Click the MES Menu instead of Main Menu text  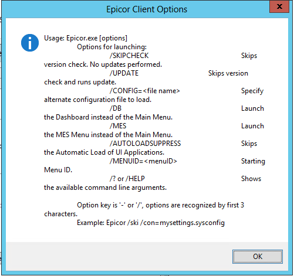(x=108, y=135)
